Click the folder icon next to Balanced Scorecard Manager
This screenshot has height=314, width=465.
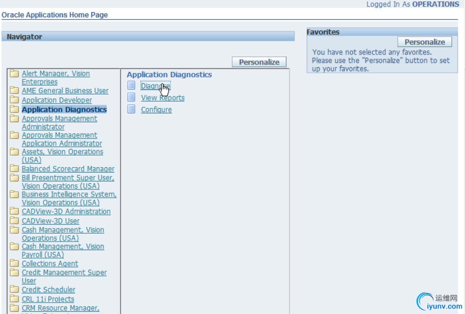[x=14, y=168]
